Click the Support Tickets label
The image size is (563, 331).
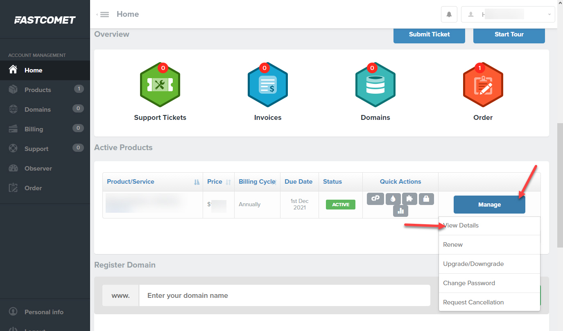[x=160, y=117]
